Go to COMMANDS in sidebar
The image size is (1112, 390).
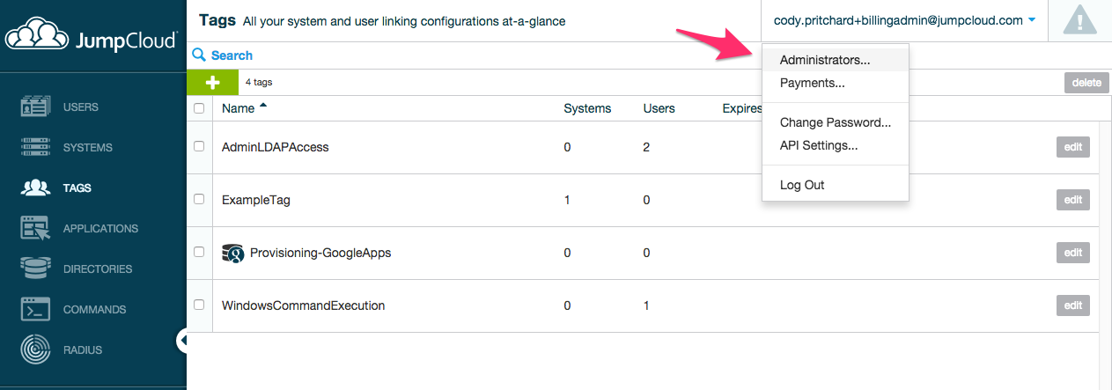pyautogui.click(x=94, y=310)
